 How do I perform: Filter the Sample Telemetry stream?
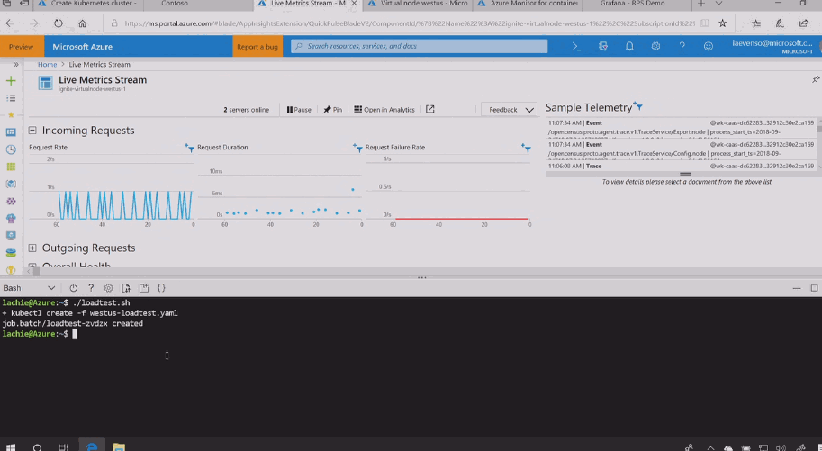[638, 106]
